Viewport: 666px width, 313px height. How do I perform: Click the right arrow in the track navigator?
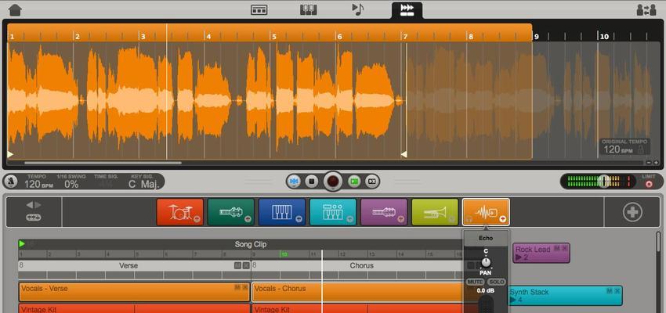(38, 205)
